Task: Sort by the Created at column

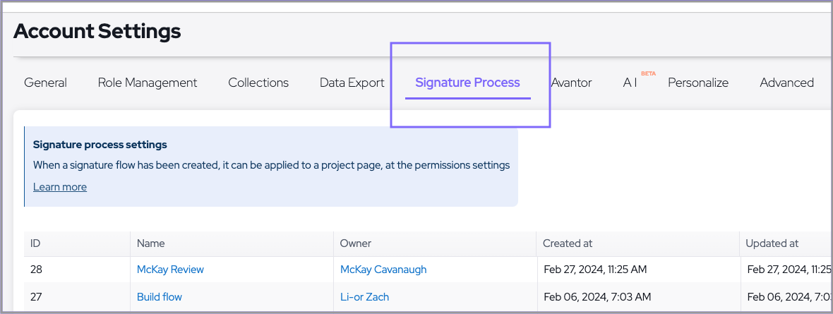Action: point(568,243)
